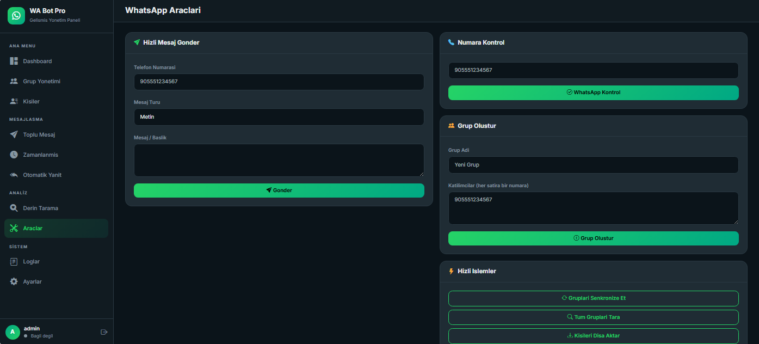Click the Ayarlar gear icon

point(14,281)
